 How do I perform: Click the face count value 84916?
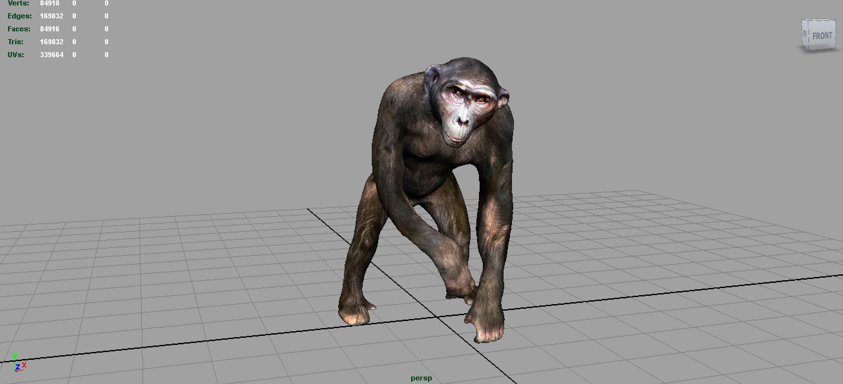[50, 29]
